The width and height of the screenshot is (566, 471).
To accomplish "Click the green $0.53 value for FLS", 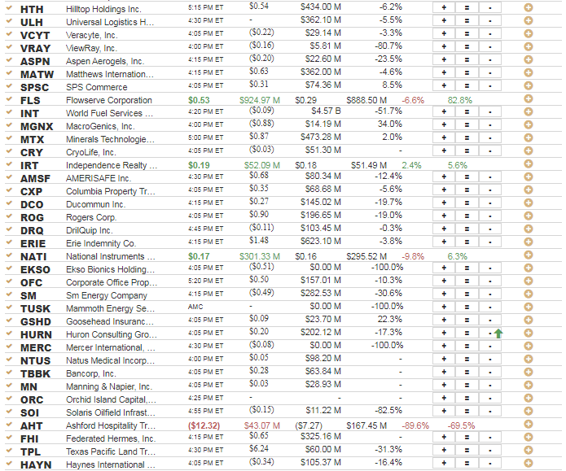I will coord(199,100).
